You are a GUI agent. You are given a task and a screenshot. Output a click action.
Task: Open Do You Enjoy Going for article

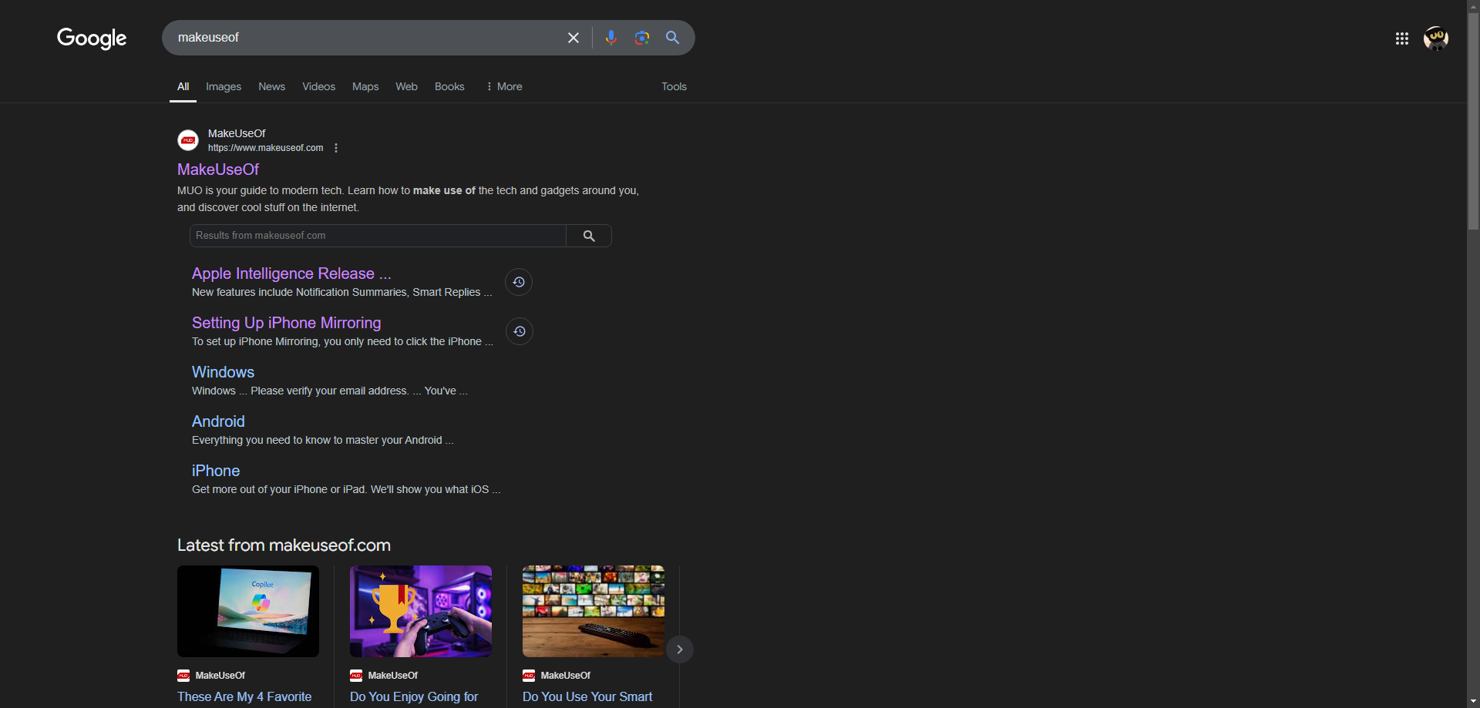pos(414,696)
